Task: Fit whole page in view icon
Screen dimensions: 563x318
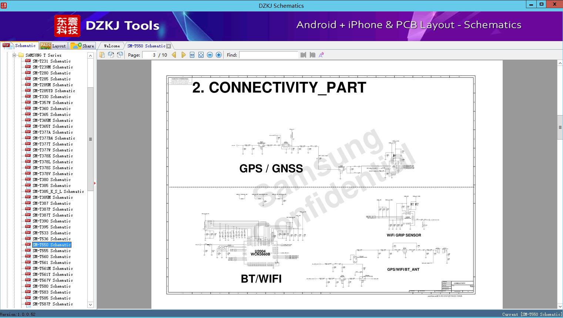Action: pyautogui.click(x=201, y=55)
